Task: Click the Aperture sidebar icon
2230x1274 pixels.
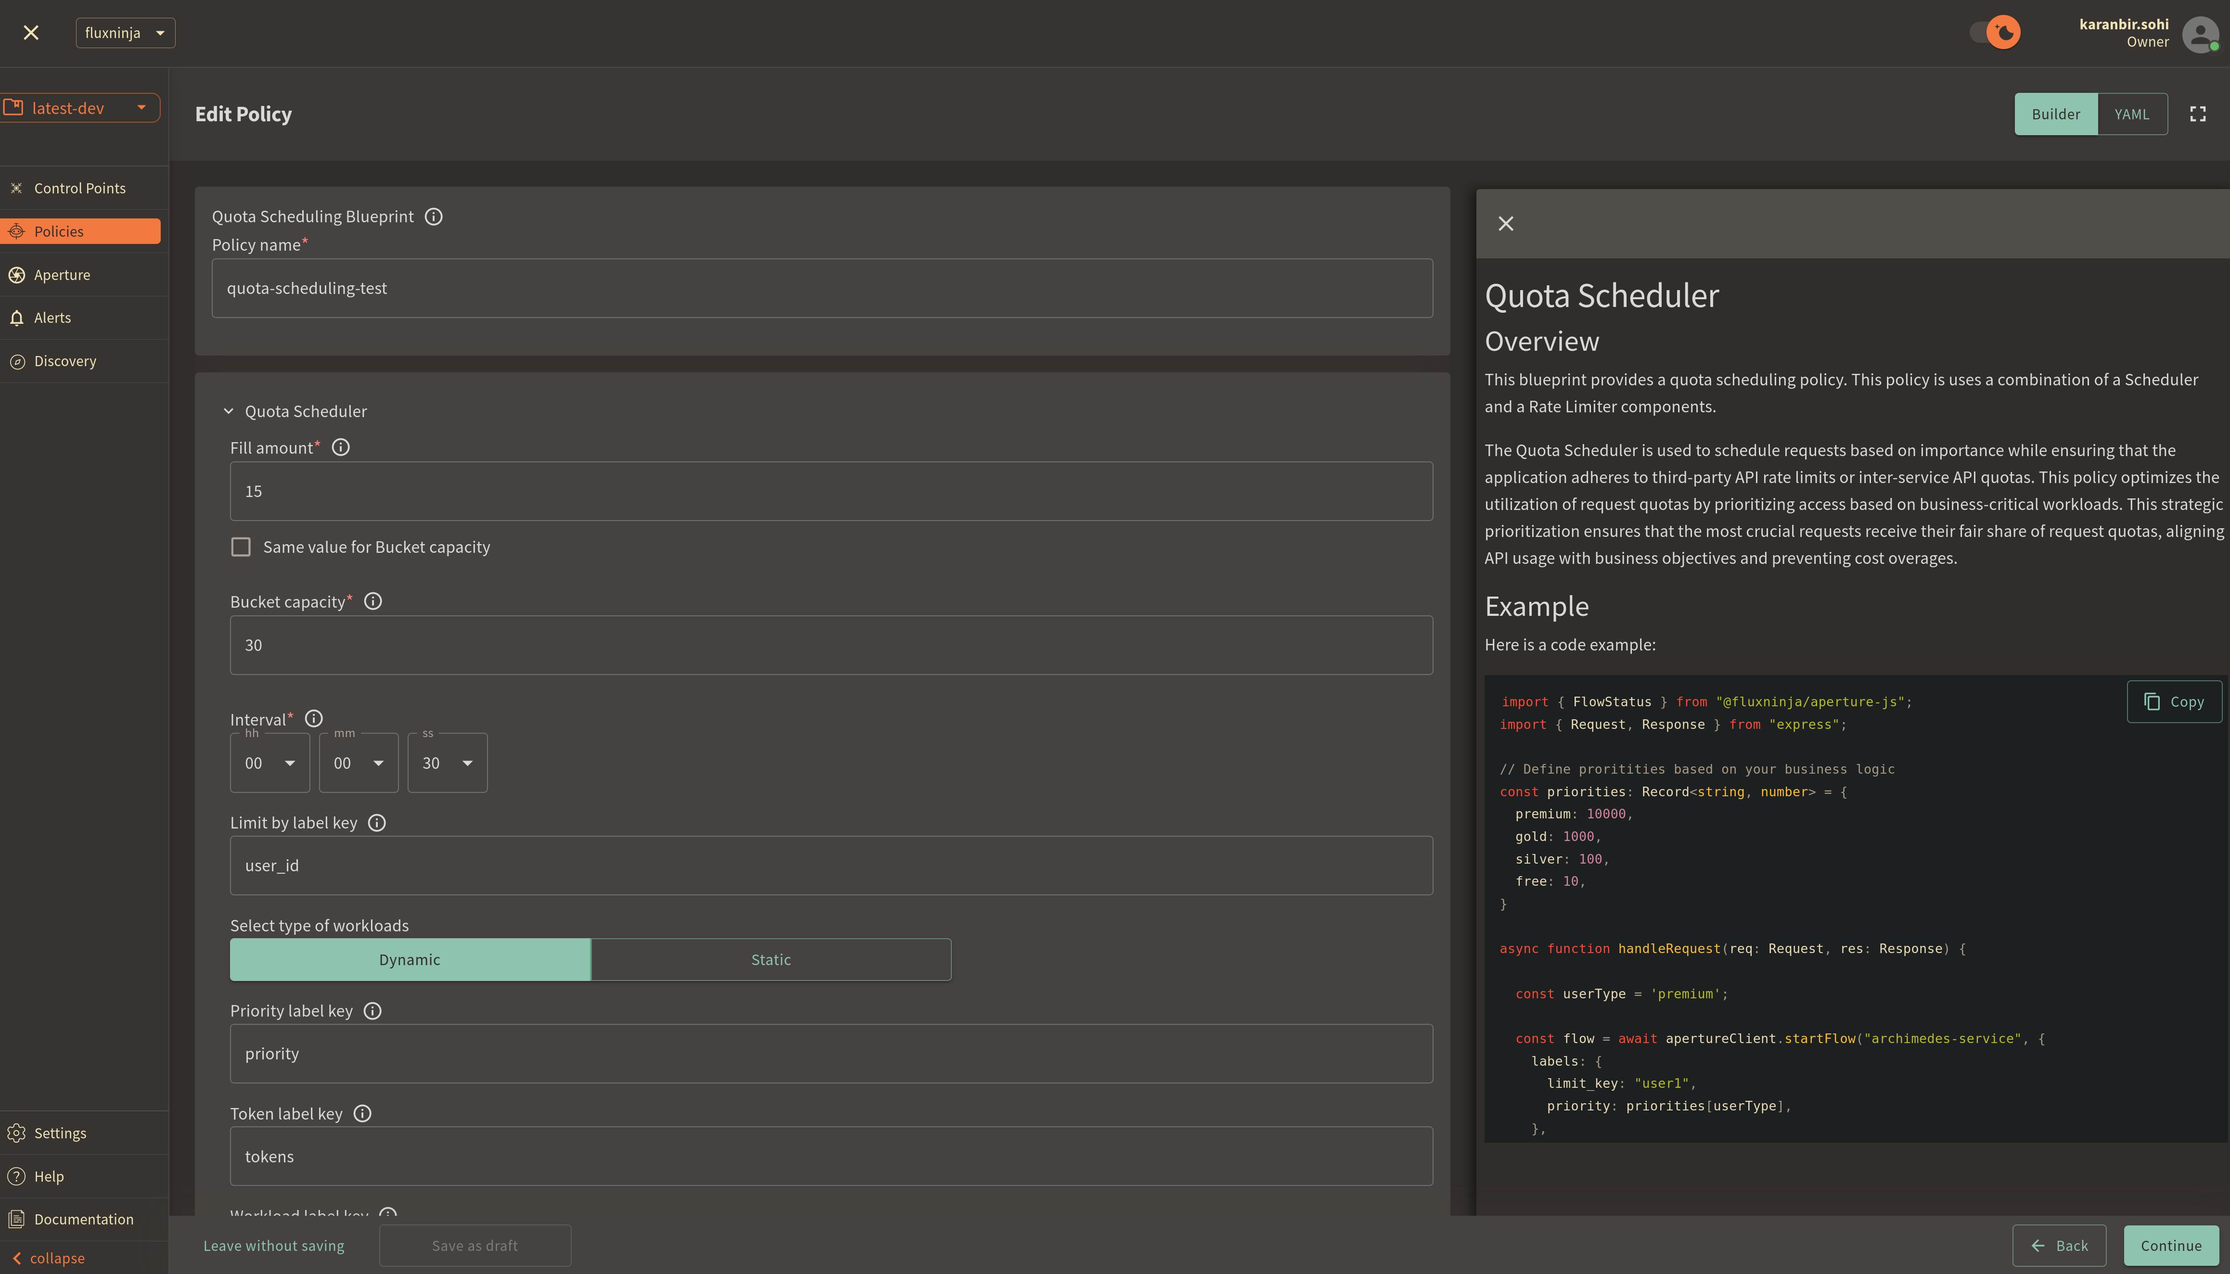Action: click(x=16, y=275)
